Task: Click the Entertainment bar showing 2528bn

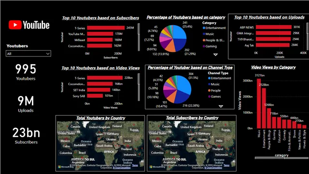Action: pos(264,108)
